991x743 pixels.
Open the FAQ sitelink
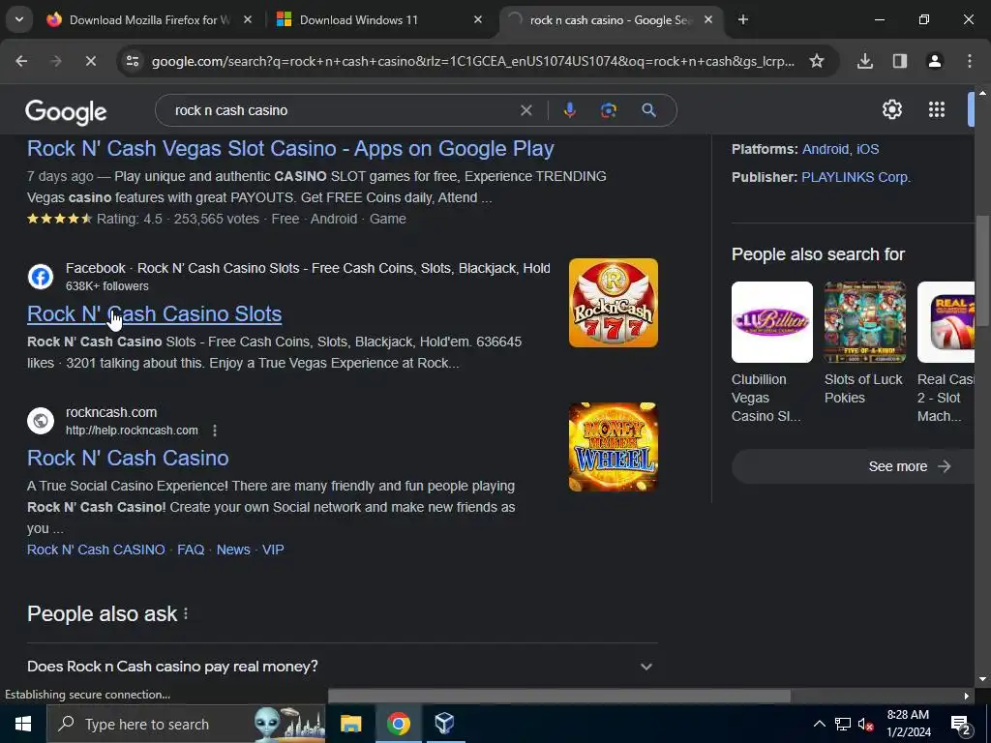(191, 550)
